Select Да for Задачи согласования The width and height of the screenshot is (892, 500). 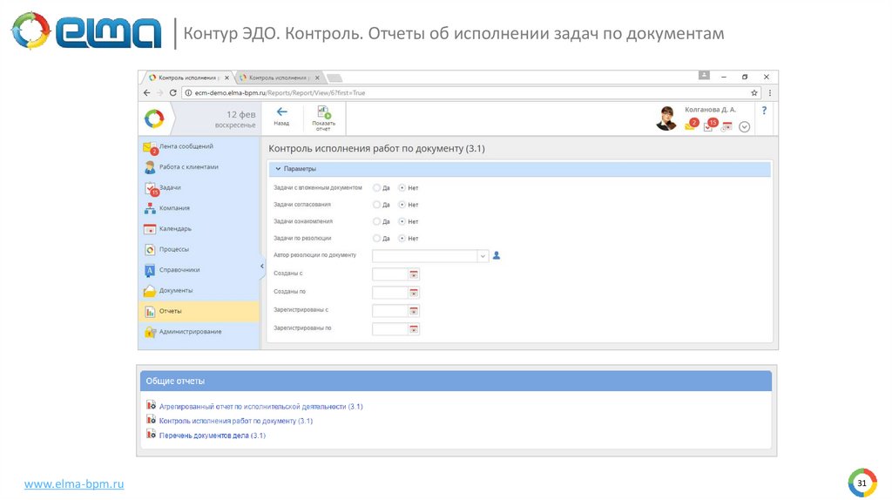(376, 205)
